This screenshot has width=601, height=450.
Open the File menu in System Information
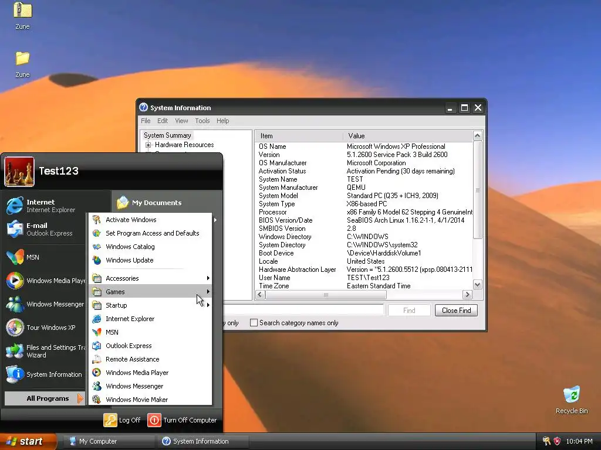[x=146, y=121]
